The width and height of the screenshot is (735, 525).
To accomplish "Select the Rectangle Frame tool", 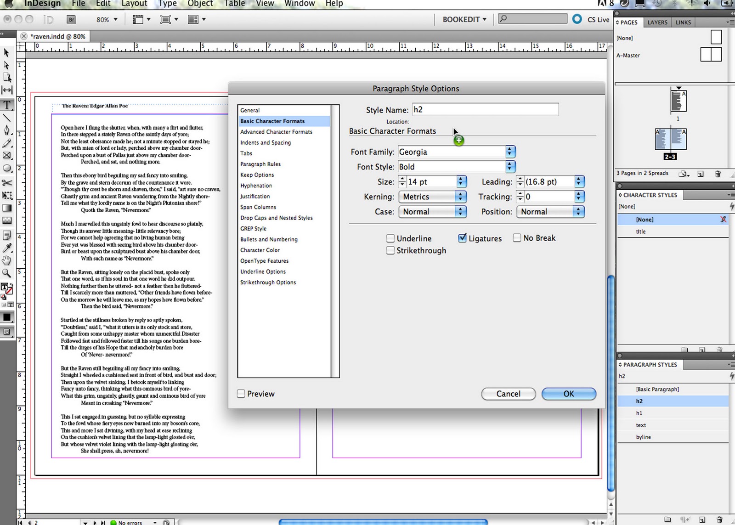I will (x=7, y=156).
